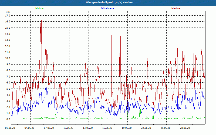This screenshot has width=216, height=135.
Task: Click the 17,0 y-axis value
Action: [x=8, y=16]
